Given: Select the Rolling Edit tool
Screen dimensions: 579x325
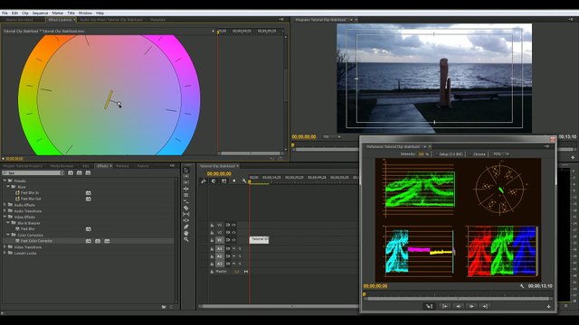Looking at the screenshot, I should tap(186, 189).
